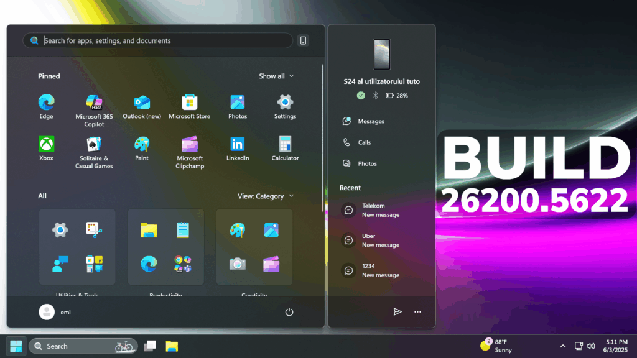
Task: Open Settings icon in Utilities & Tools group
Action: coord(60,230)
